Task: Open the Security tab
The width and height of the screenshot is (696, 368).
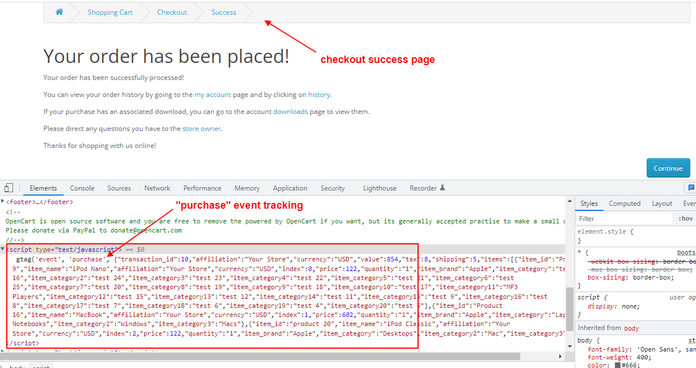Action: [332, 188]
